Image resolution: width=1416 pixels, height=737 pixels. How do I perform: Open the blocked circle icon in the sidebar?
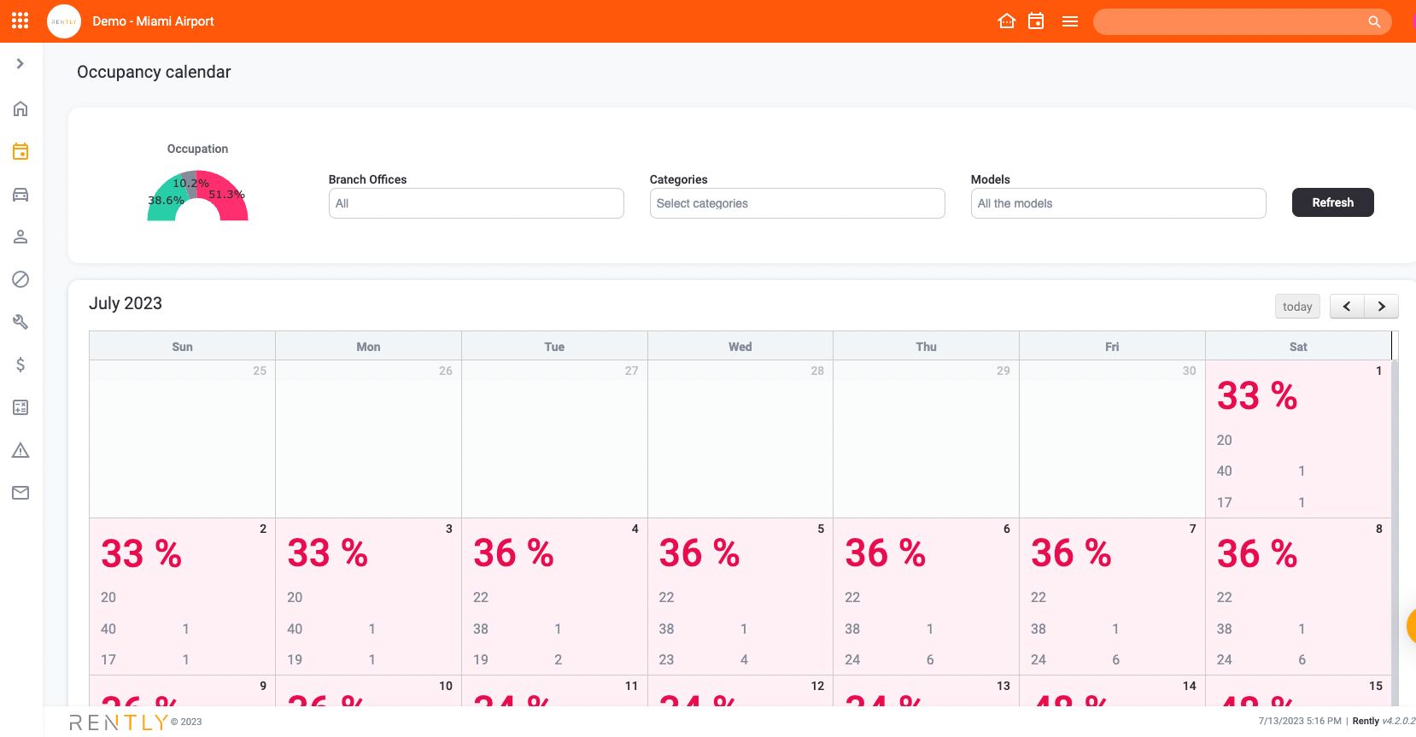click(x=20, y=279)
